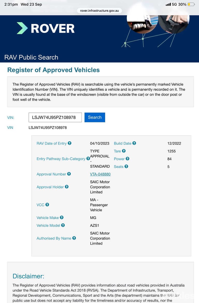
Task: Tap the date Wed 23 Sep
Action: (x=31, y=4)
